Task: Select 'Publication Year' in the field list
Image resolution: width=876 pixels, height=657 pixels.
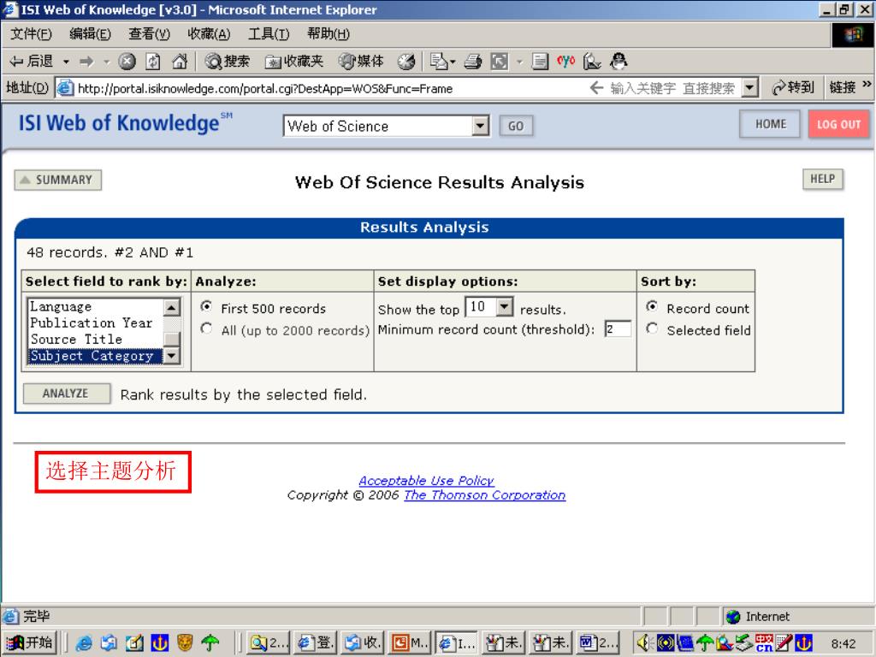Action: pyautogui.click(x=96, y=323)
